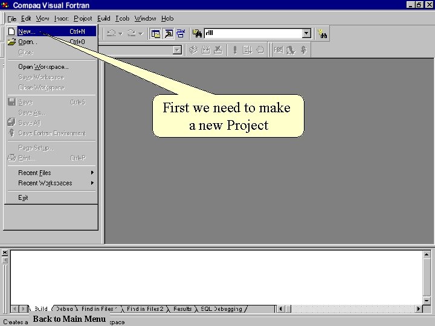The image size is (435, 326).
Task: Select Open Workspace... menu entry
Action: point(51,67)
